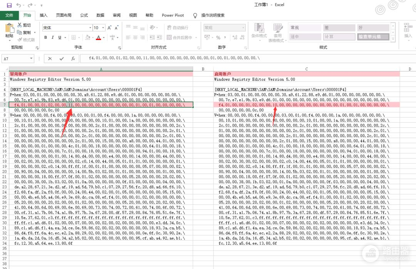Toggle bold formatting
This screenshot has width=416, height=269.
(x=45, y=37)
